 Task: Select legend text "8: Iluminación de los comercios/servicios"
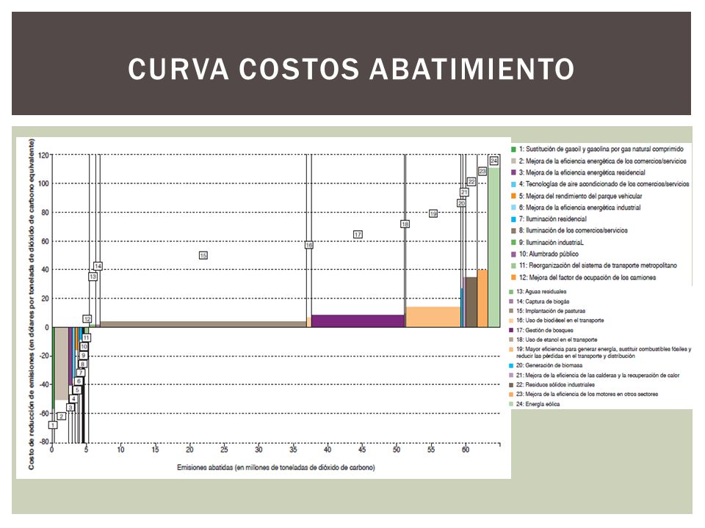point(574,230)
